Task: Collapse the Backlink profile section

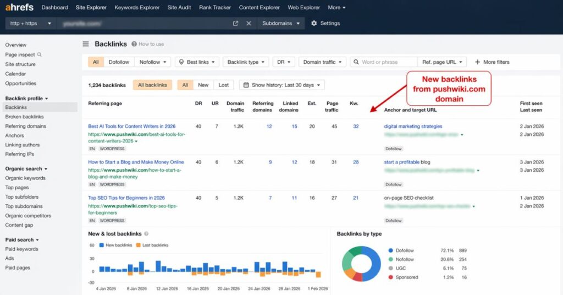Action: [26, 99]
